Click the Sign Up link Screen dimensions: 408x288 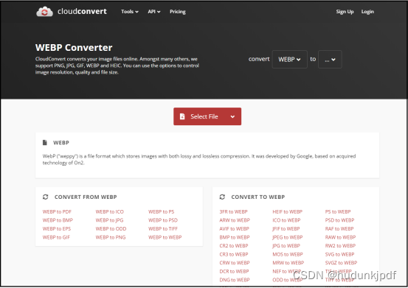pos(345,12)
